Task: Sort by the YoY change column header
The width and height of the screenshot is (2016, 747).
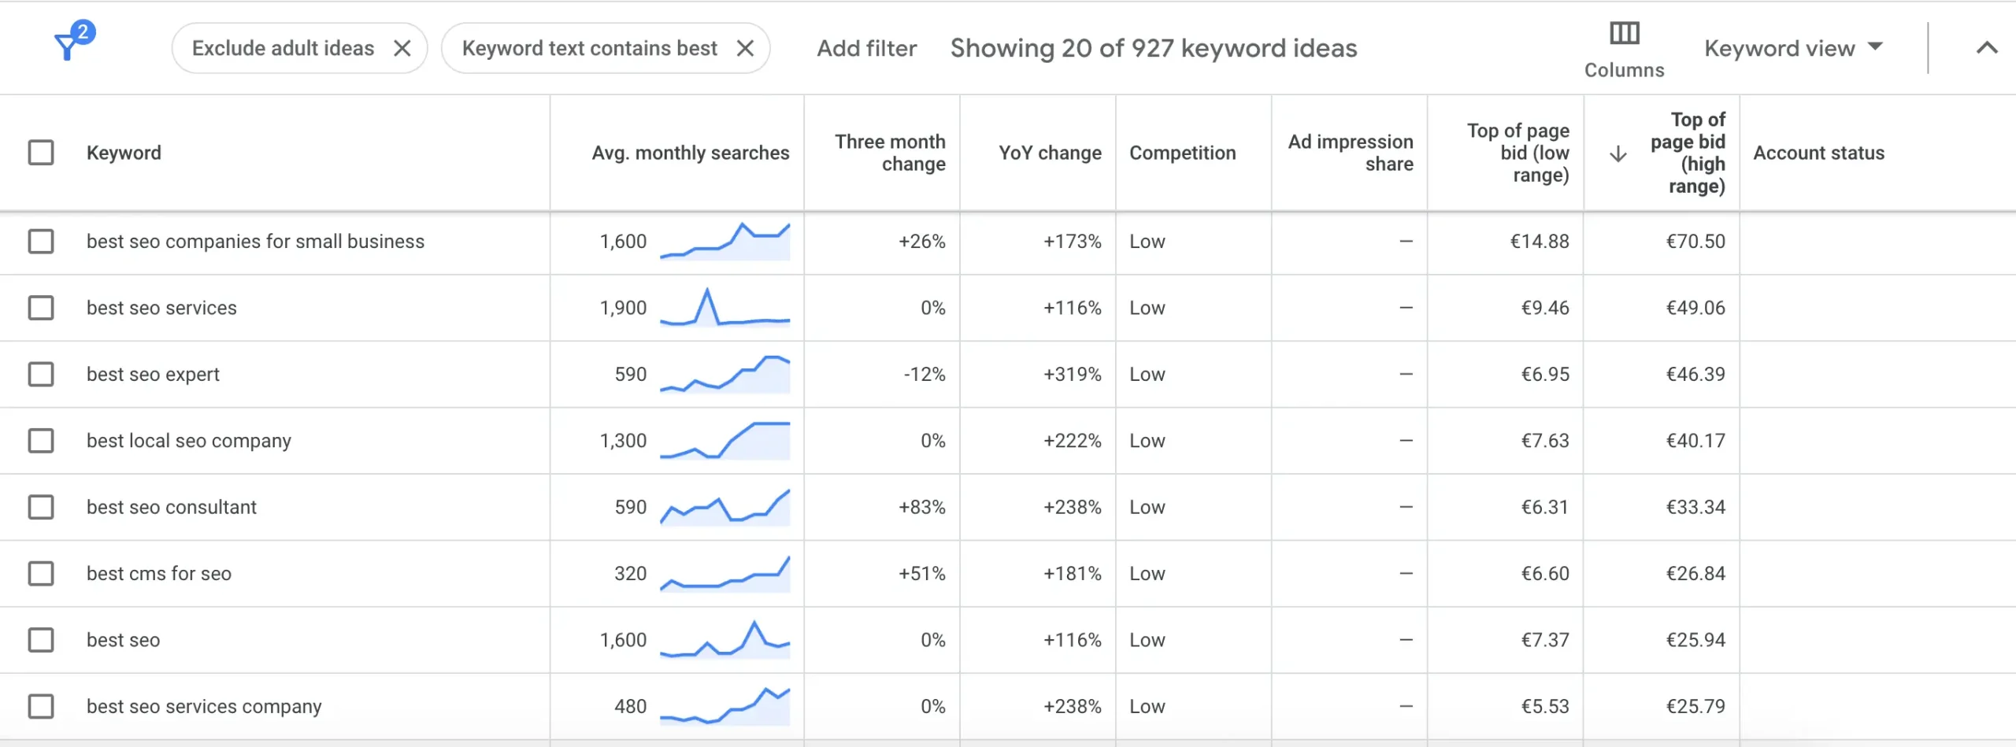Action: [x=1050, y=153]
